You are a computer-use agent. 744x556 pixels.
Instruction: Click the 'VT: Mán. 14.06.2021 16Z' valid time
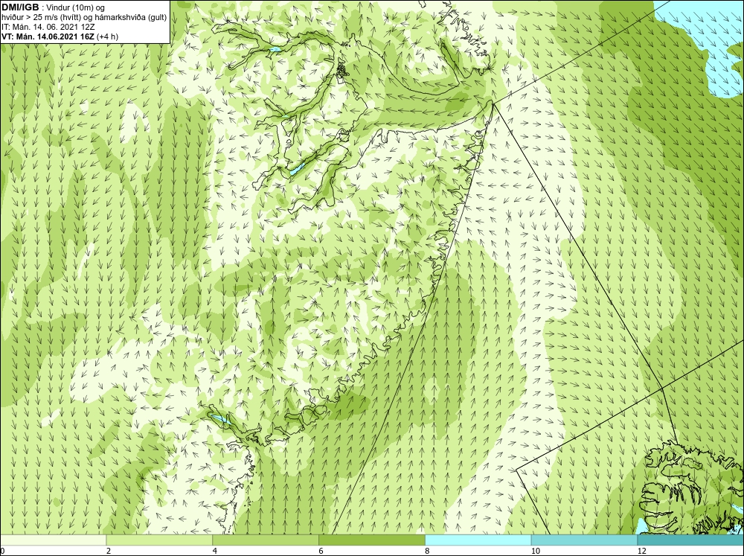[x=48, y=36]
